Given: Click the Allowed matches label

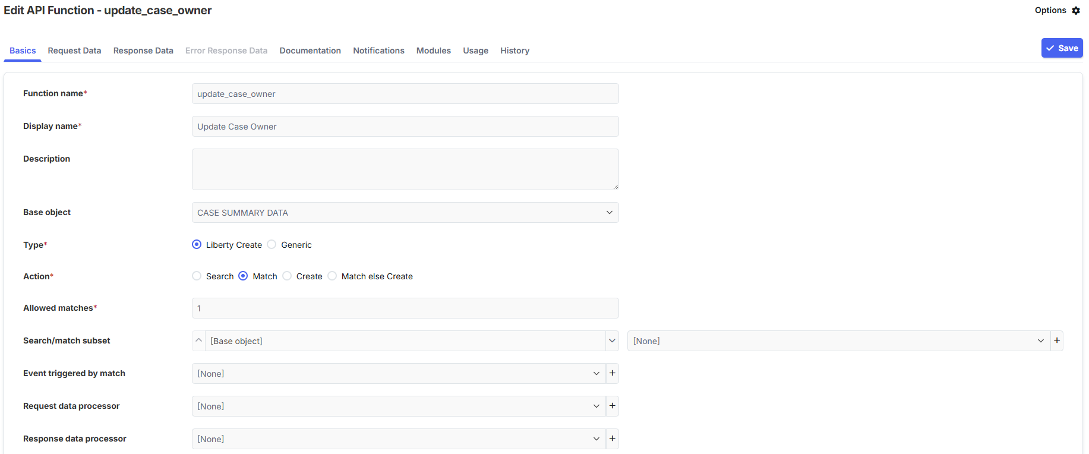Looking at the screenshot, I should click(60, 308).
